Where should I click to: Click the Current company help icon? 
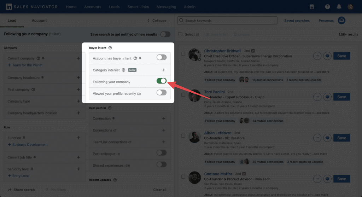[x=38, y=58]
